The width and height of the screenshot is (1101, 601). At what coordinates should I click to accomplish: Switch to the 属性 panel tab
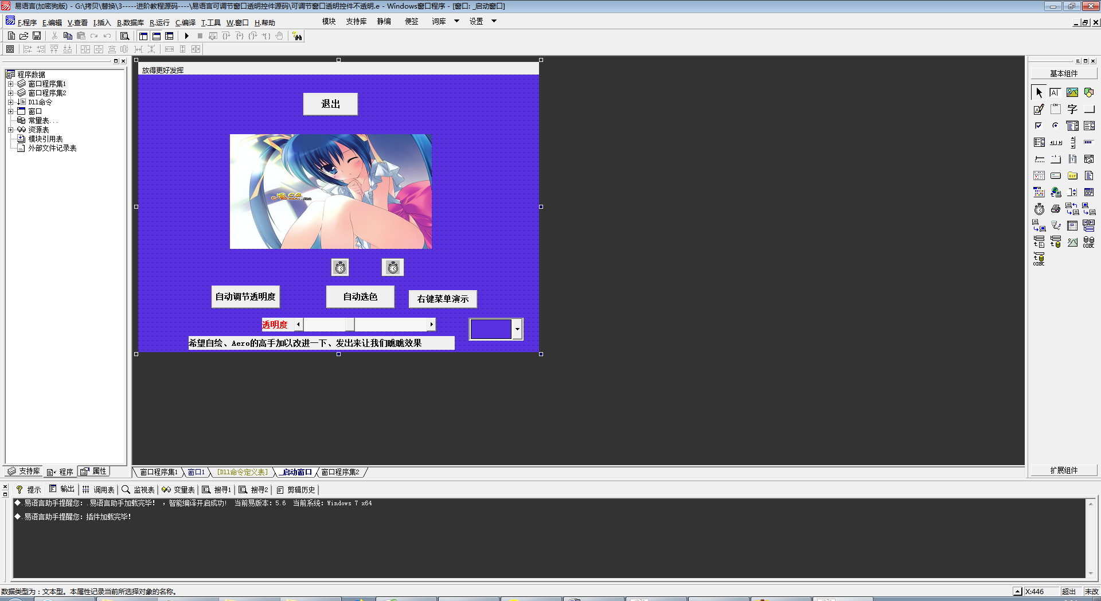pos(94,471)
